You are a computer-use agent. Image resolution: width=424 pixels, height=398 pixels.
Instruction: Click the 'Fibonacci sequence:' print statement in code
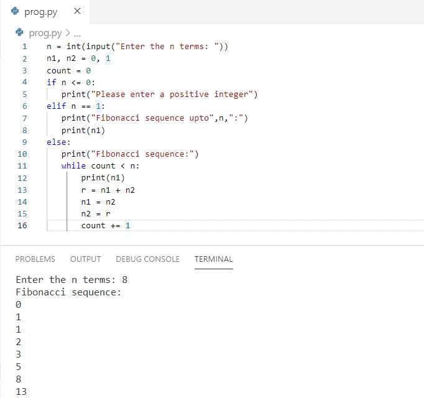pos(130,154)
